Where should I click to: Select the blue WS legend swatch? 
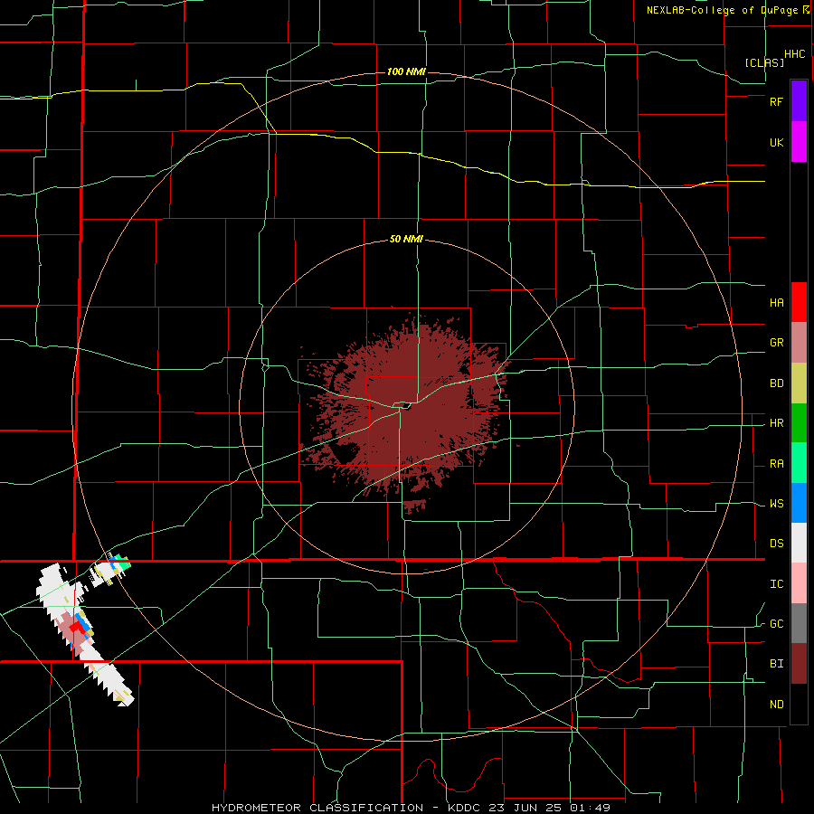coord(799,503)
